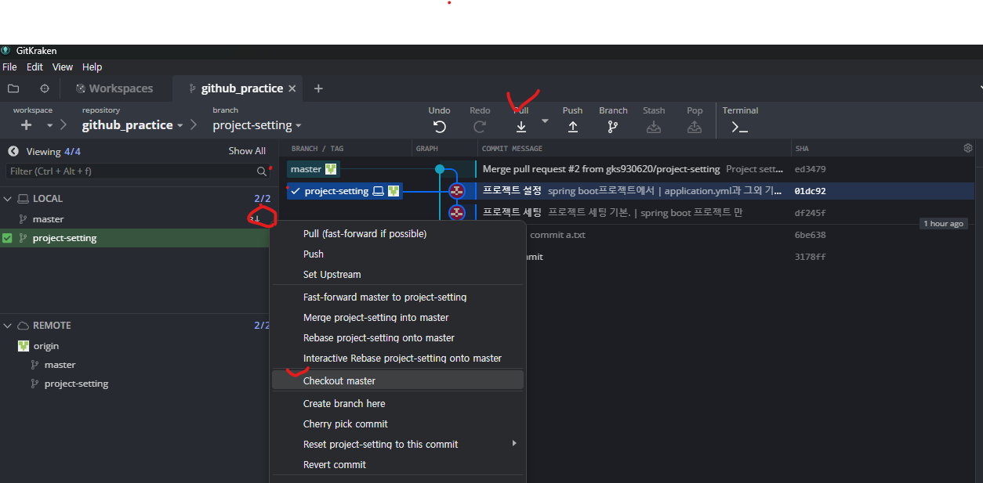Screen dimensions: 983x483
Task: Click the folder icon in the tab bar
Action: click(13, 88)
